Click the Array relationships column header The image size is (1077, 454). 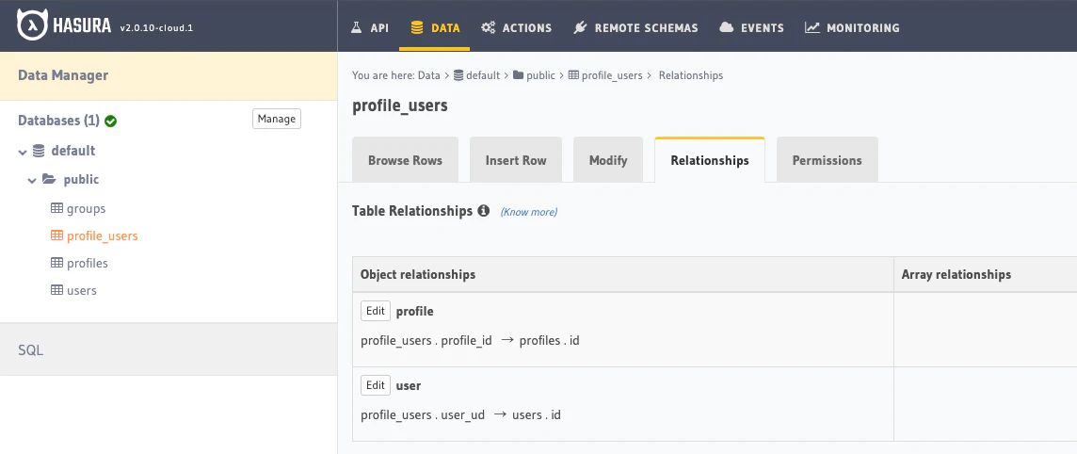coord(956,274)
